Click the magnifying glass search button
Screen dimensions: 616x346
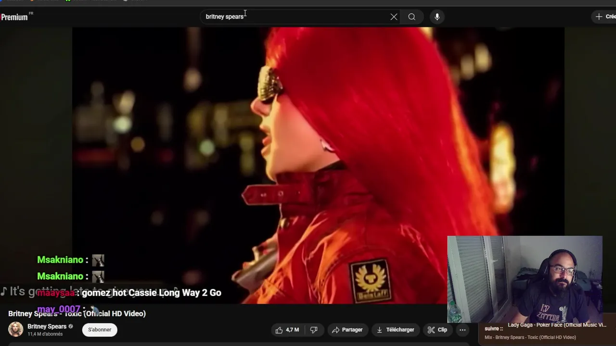tap(412, 17)
